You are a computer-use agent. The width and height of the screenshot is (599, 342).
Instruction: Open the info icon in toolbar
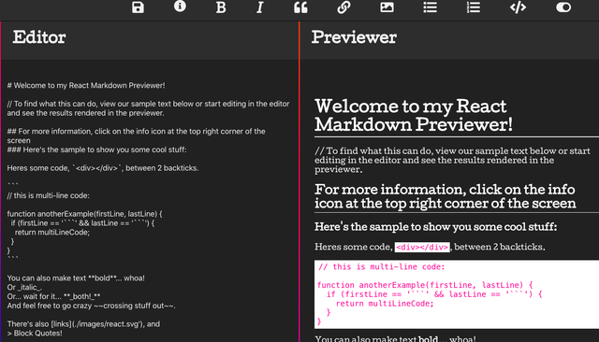(180, 7)
